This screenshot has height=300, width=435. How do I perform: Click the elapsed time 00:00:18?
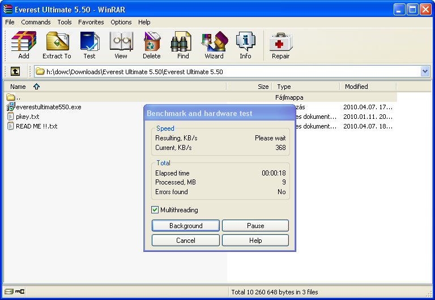(x=274, y=173)
